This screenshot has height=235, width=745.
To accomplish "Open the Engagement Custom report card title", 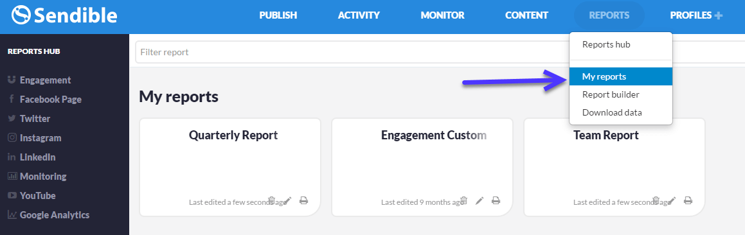I will (434, 135).
